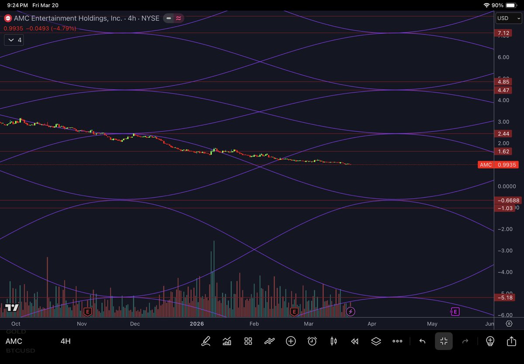The width and height of the screenshot is (524, 364).
Task: Open the 4H interval selector
Action: 65,341
